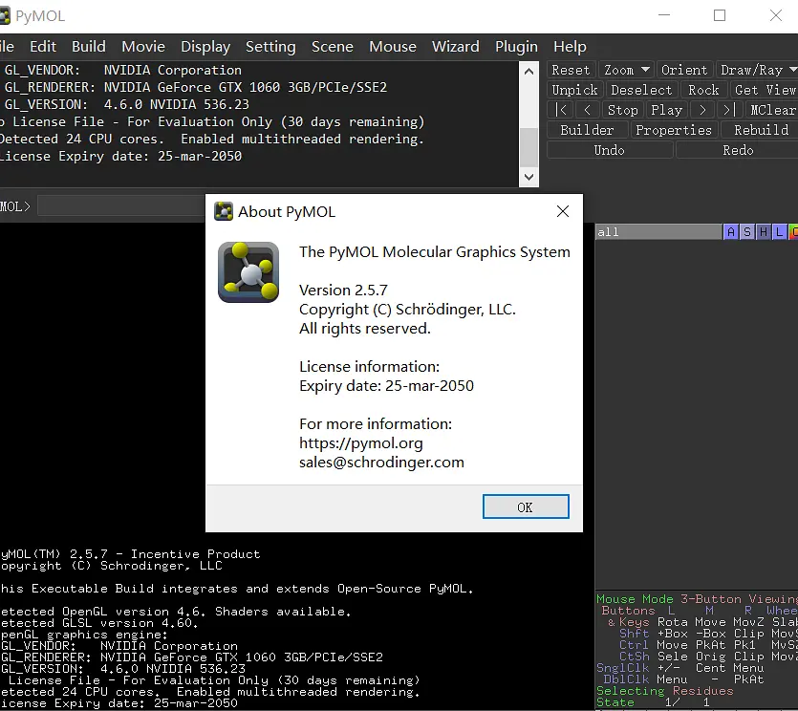Screen dimensions: 798x711
Task: Open the Plugin menu
Action: pos(516,47)
